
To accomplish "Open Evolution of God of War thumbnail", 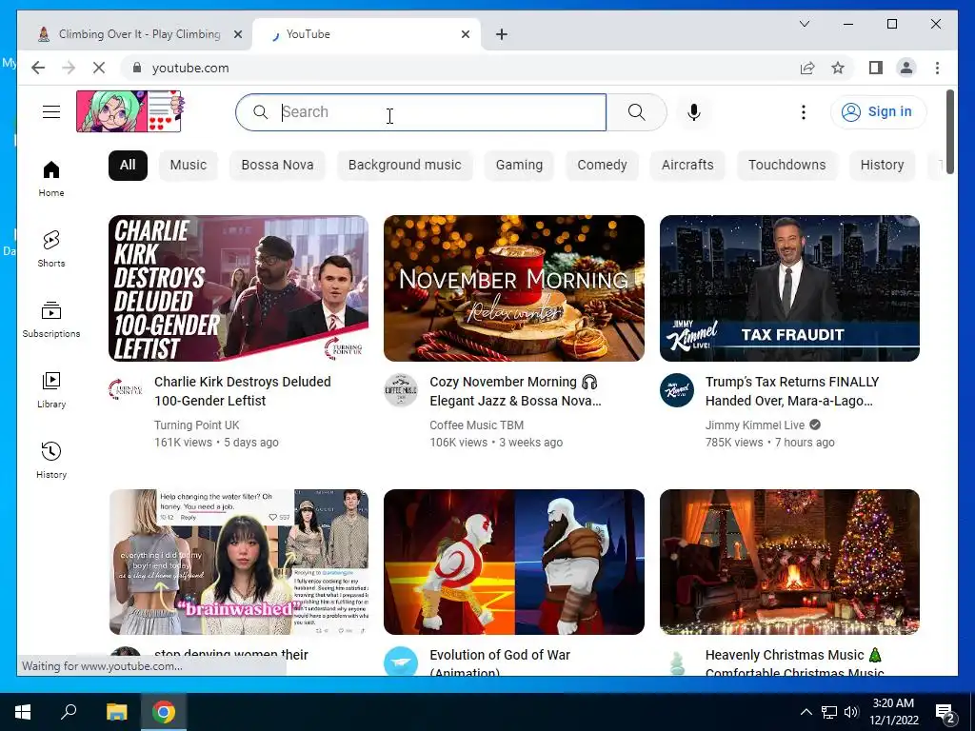I will click(x=513, y=562).
